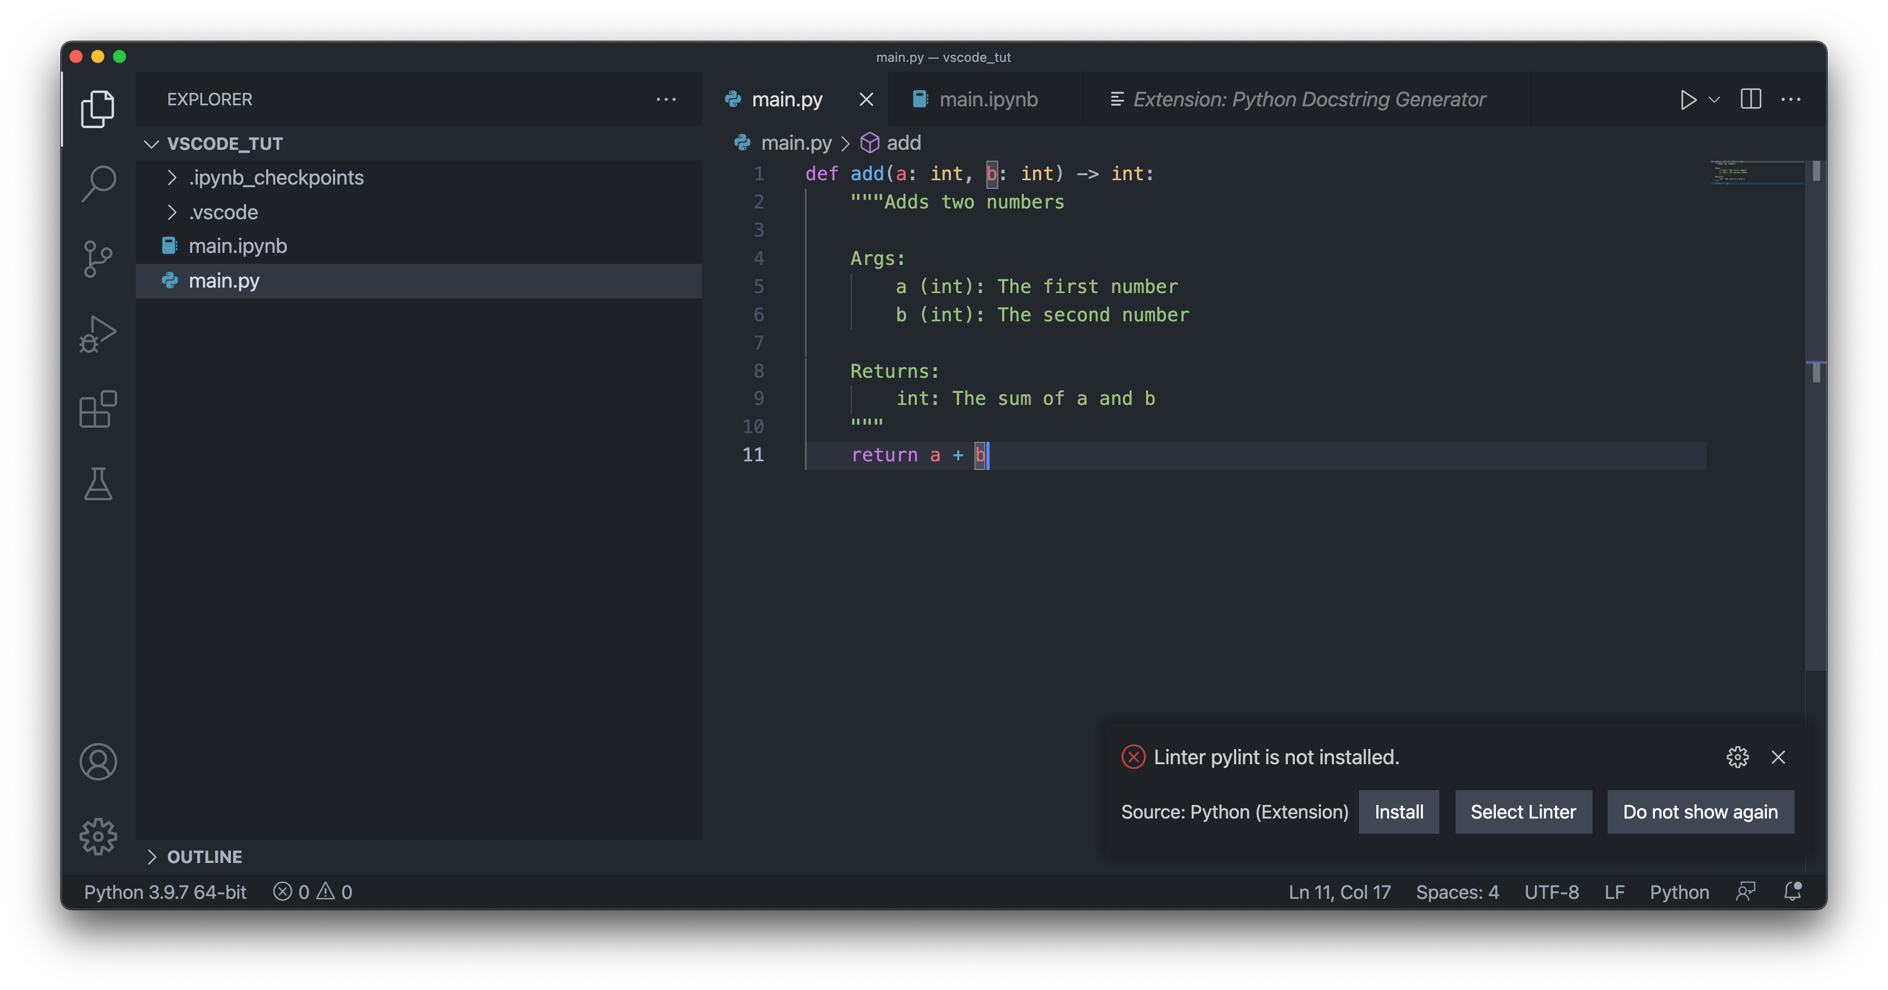Screen dimensions: 1888x990
Task: Switch to the main.ipynb tab
Action: pos(987,99)
